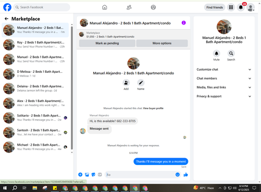Screen dimensions: 261x192
Task: Open Manuel Alejandro conversation in list
Action: [x=35, y=30]
